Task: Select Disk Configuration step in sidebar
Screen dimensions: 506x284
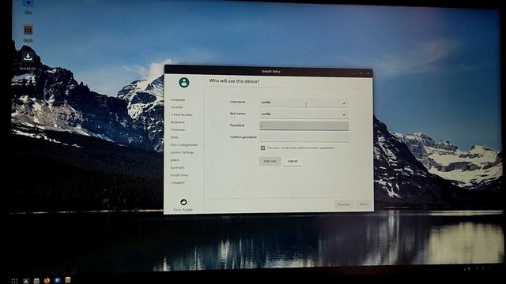Action: [184, 145]
